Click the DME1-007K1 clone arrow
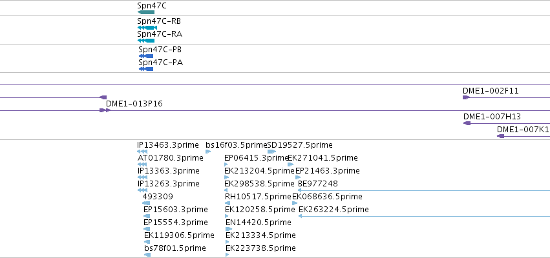Image resolution: width=550 pixels, height=258 pixels. (x=500, y=136)
